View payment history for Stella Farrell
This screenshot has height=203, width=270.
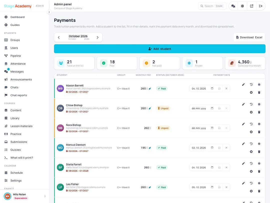(x=251, y=163)
